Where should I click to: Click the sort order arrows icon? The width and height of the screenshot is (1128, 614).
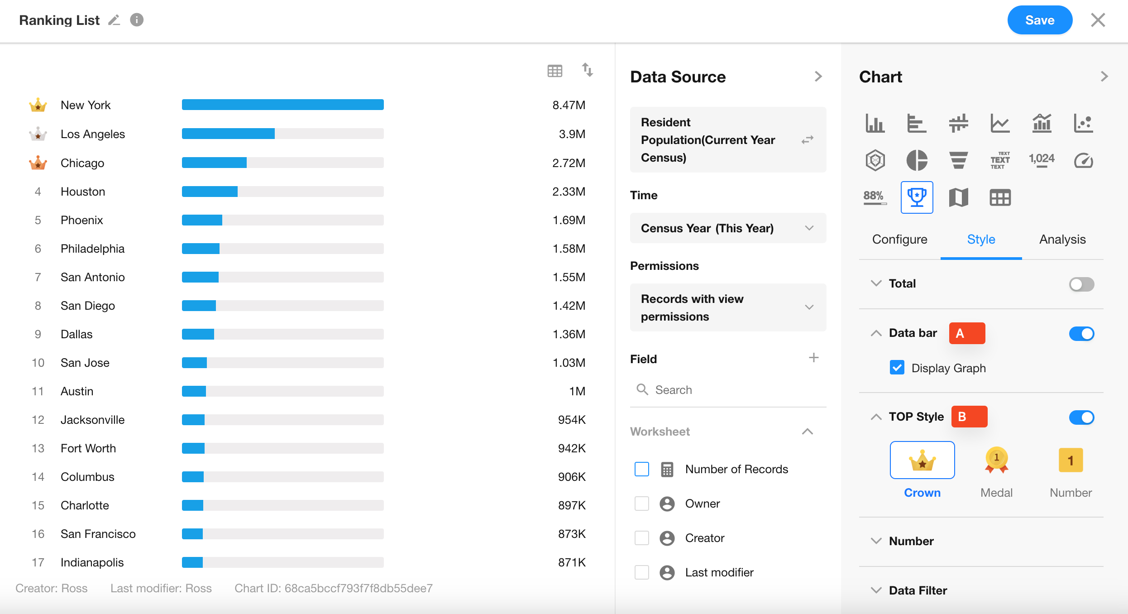(587, 70)
